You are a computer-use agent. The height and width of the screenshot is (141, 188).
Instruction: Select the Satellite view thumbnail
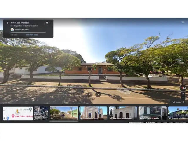point(41,113)
